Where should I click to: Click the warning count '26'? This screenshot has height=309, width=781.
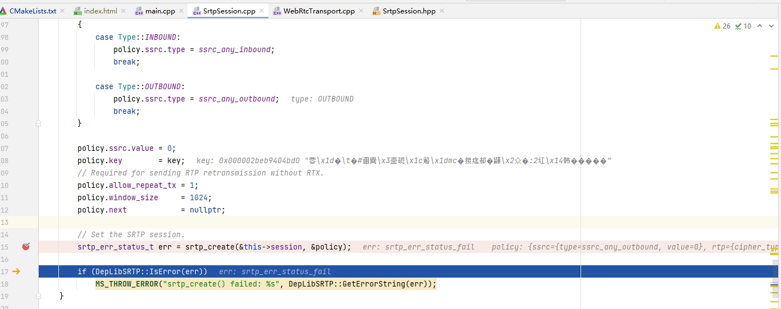point(727,26)
